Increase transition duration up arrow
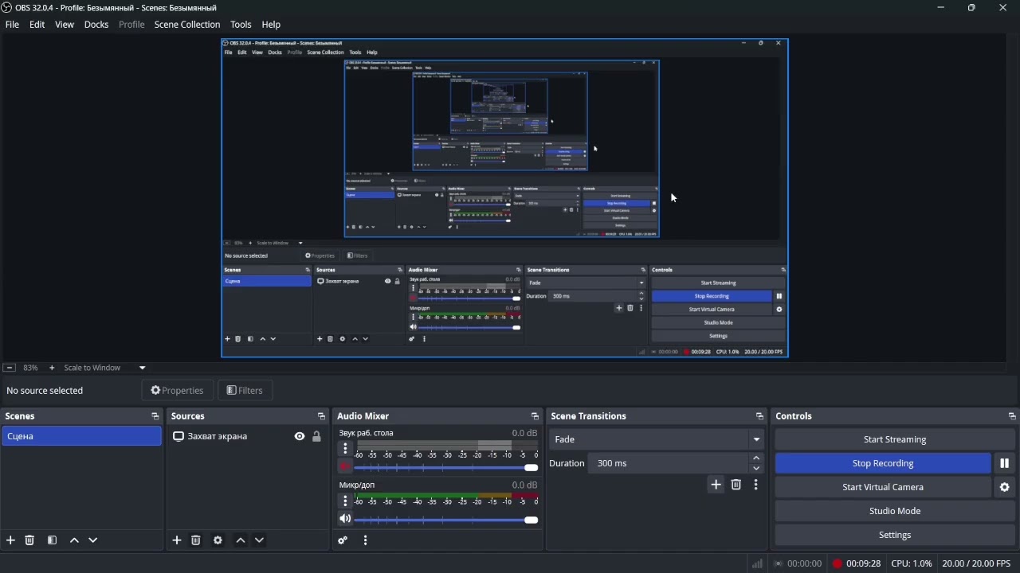Screen dimensions: 1020x573 click(x=757, y=459)
